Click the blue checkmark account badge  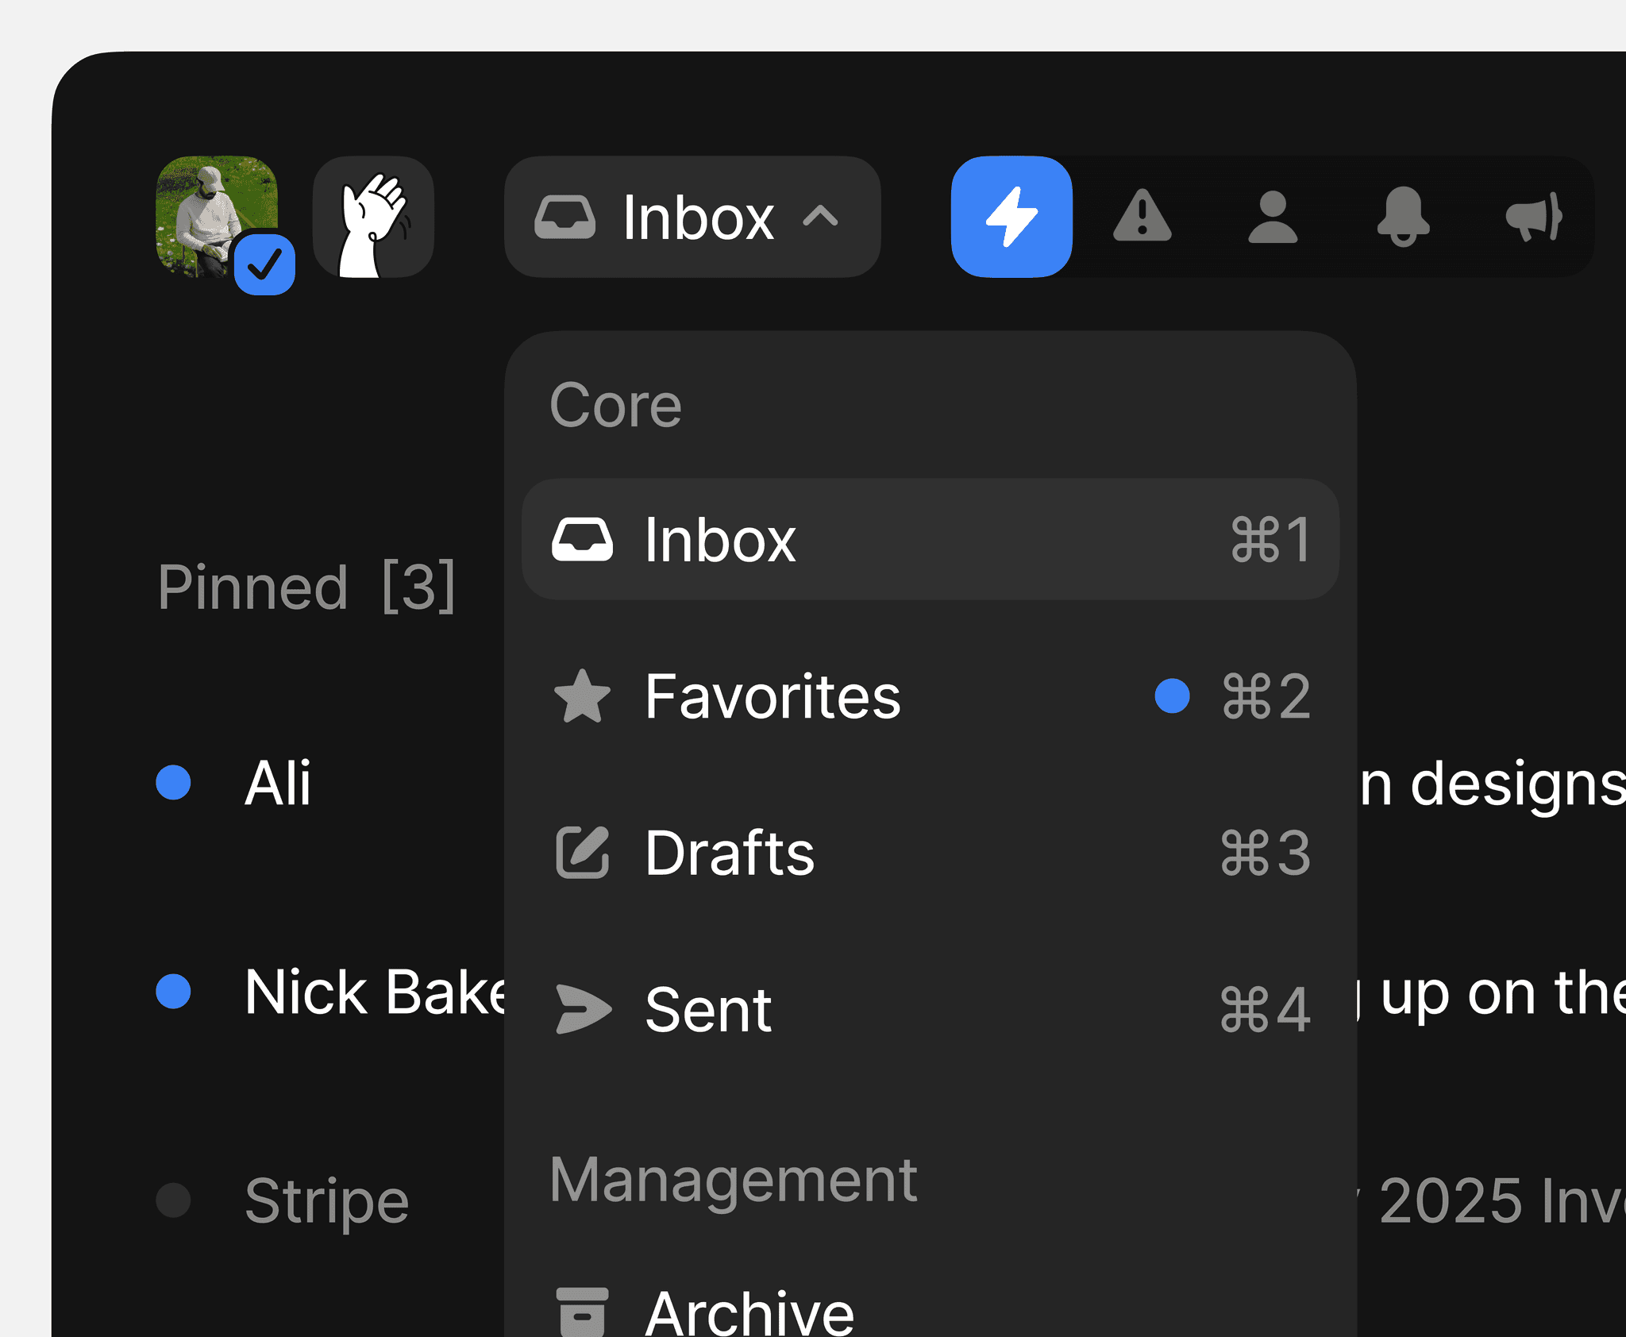264,265
